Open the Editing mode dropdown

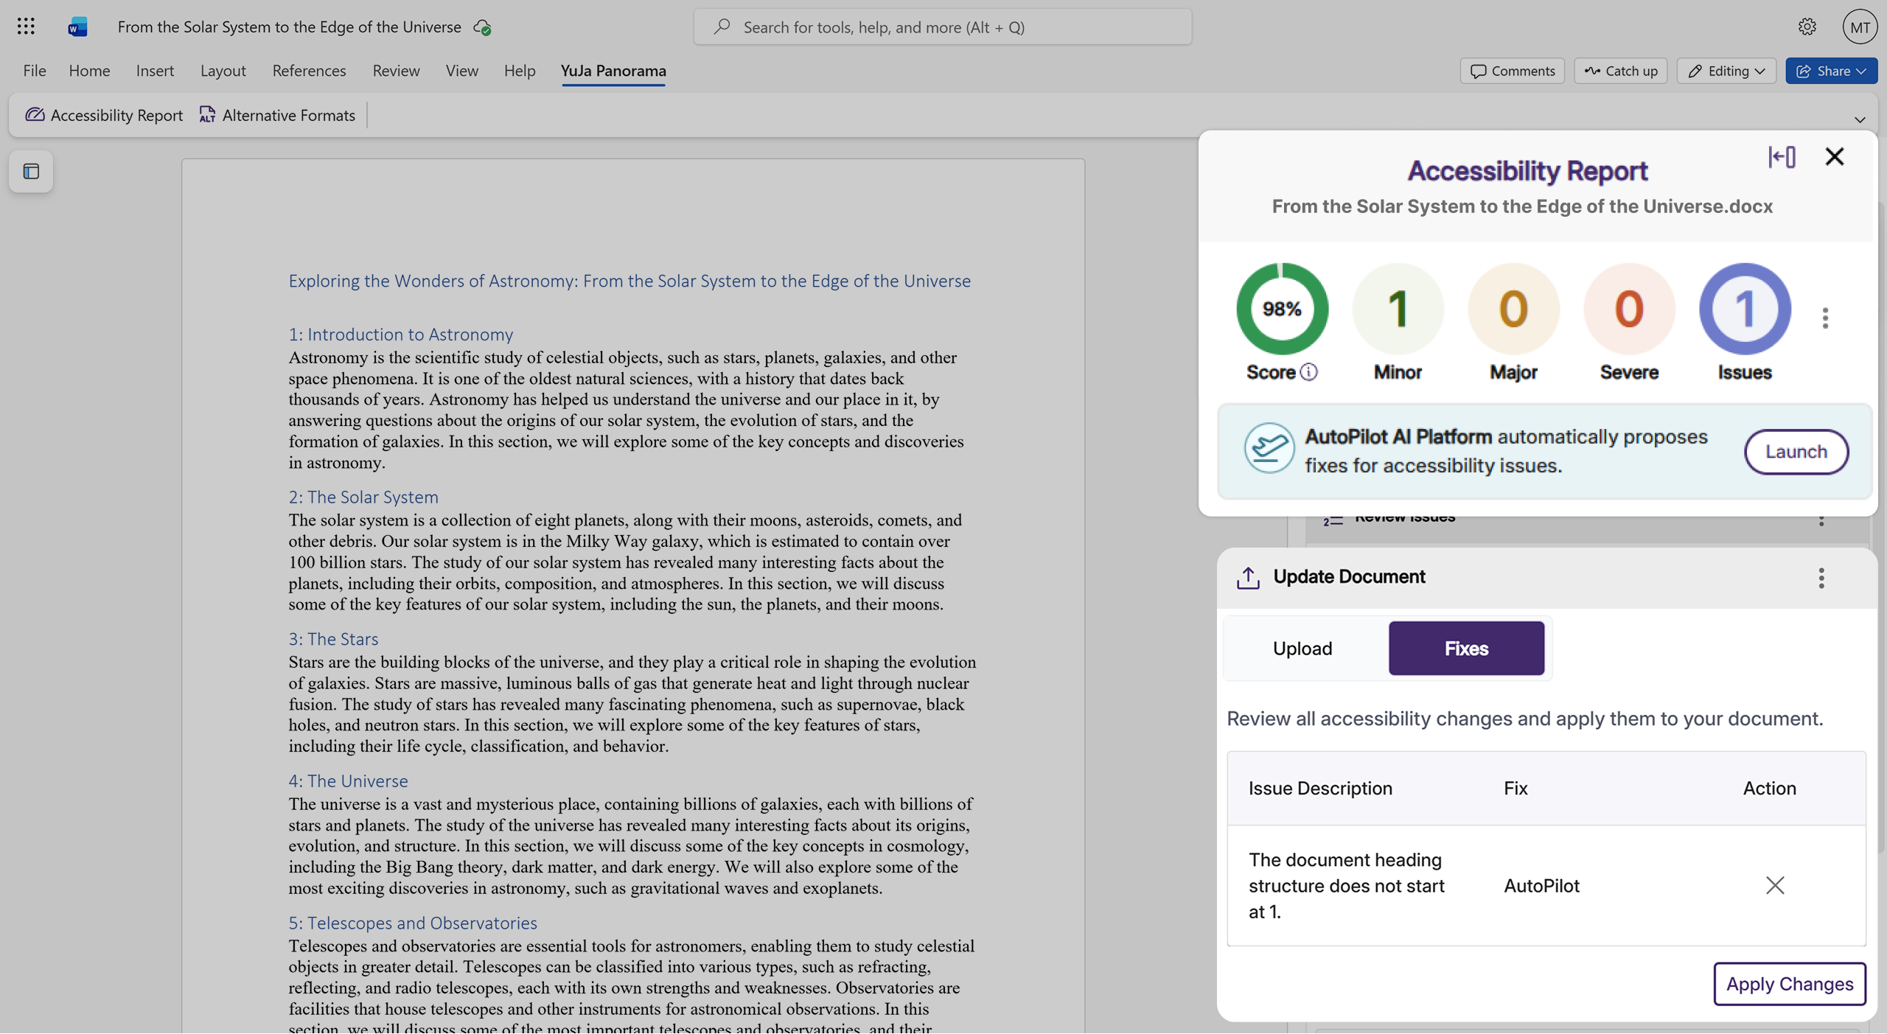tap(1726, 70)
